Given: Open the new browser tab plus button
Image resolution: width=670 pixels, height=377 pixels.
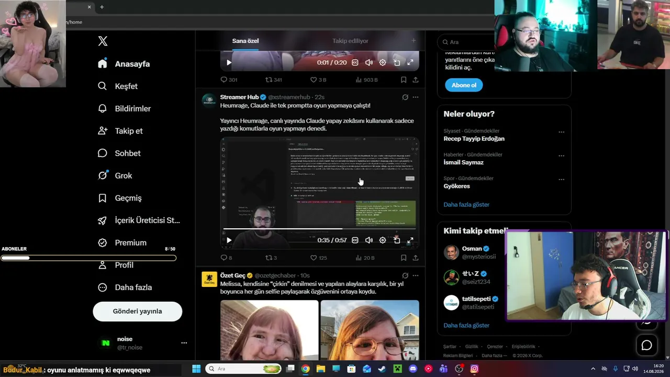Looking at the screenshot, I should tap(102, 7).
